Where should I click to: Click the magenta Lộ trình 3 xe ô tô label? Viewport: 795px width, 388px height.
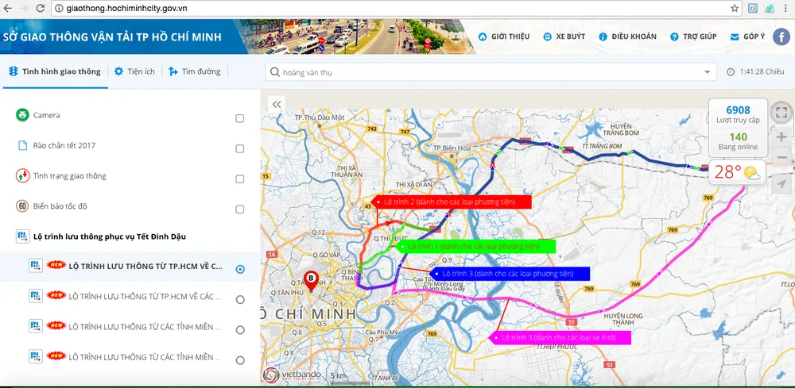[x=559, y=337]
